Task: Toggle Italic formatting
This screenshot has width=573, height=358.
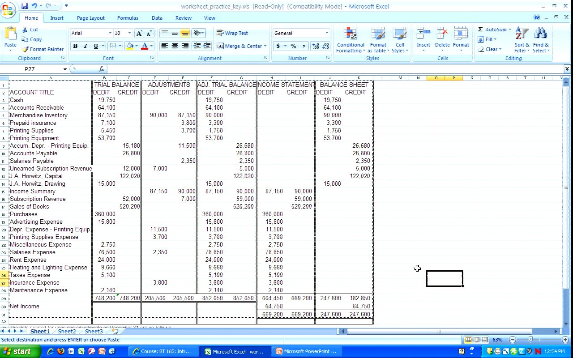Action: [x=86, y=46]
